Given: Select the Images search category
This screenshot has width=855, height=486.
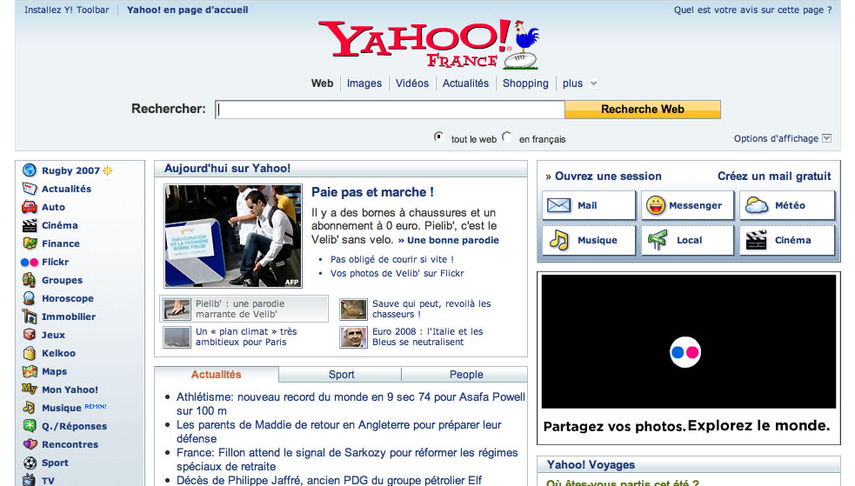Looking at the screenshot, I should pos(364,83).
